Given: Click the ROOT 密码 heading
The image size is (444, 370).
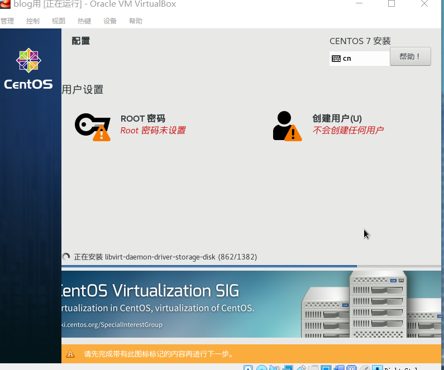Looking at the screenshot, I should 143,118.
